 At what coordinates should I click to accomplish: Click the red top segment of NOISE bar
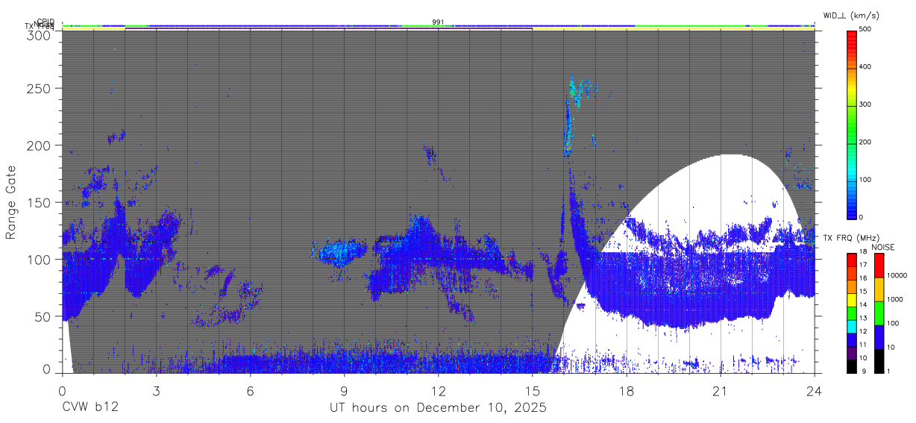click(x=878, y=265)
